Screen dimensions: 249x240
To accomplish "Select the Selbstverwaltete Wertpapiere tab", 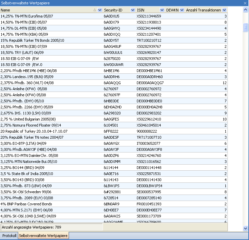I will pyautogui.click(x=43, y=236).
